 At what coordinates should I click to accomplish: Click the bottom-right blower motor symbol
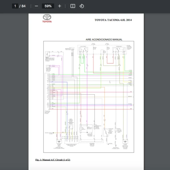(125, 142)
